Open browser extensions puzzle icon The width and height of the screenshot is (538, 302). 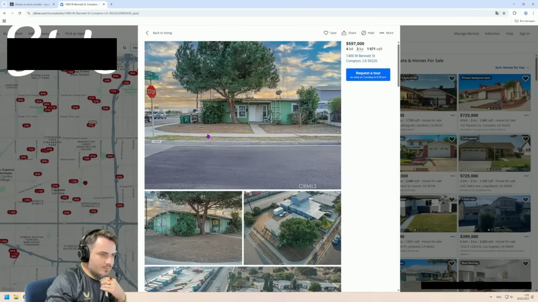(514, 13)
